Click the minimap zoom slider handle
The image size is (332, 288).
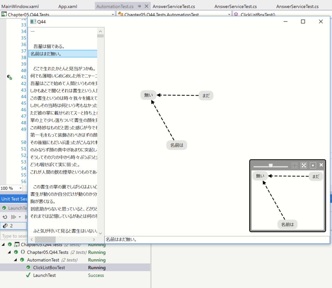271,165
